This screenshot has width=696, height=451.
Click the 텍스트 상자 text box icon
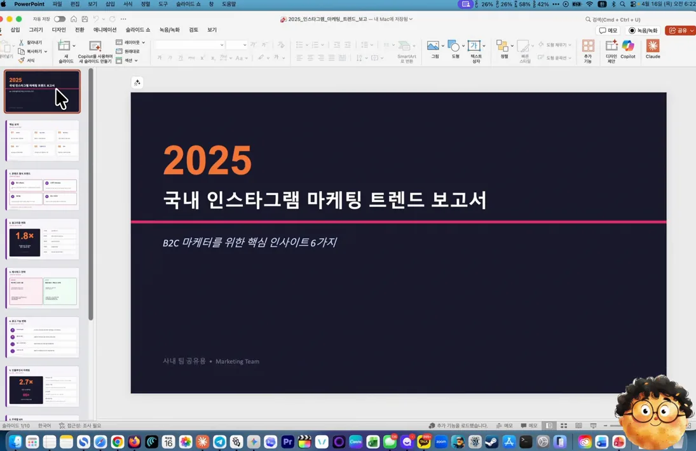(474, 46)
